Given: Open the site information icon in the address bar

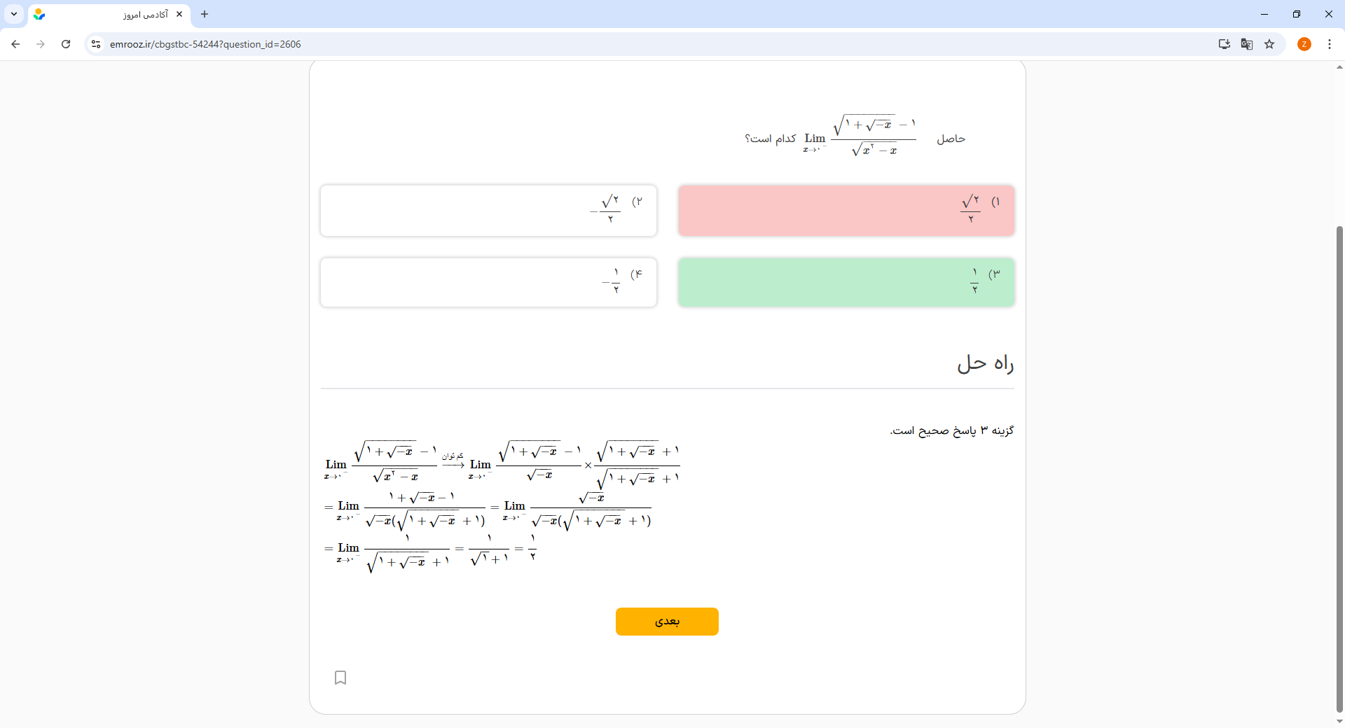Looking at the screenshot, I should (x=96, y=44).
